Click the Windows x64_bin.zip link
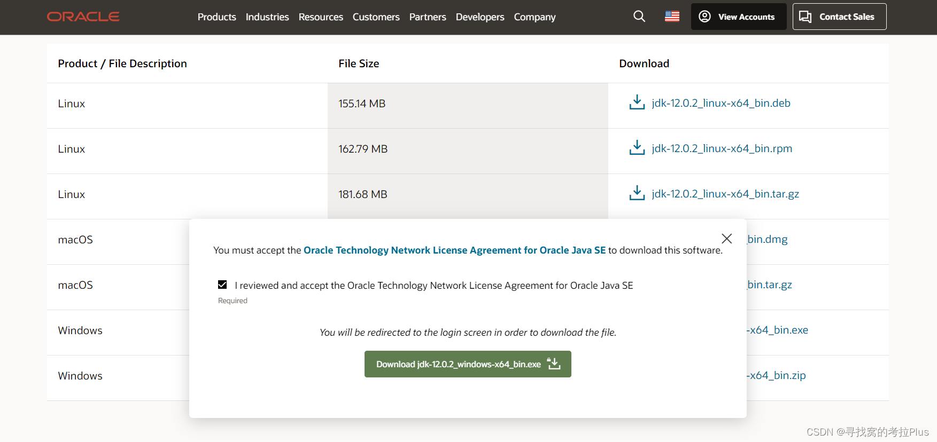Image resolution: width=937 pixels, height=442 pixels. 777,375
